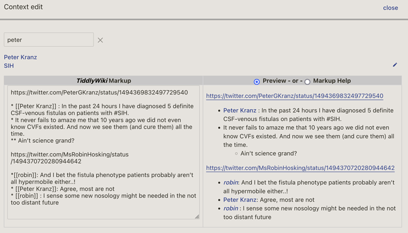
Task: Click the Context edit title text
Action: pos(23,7)
